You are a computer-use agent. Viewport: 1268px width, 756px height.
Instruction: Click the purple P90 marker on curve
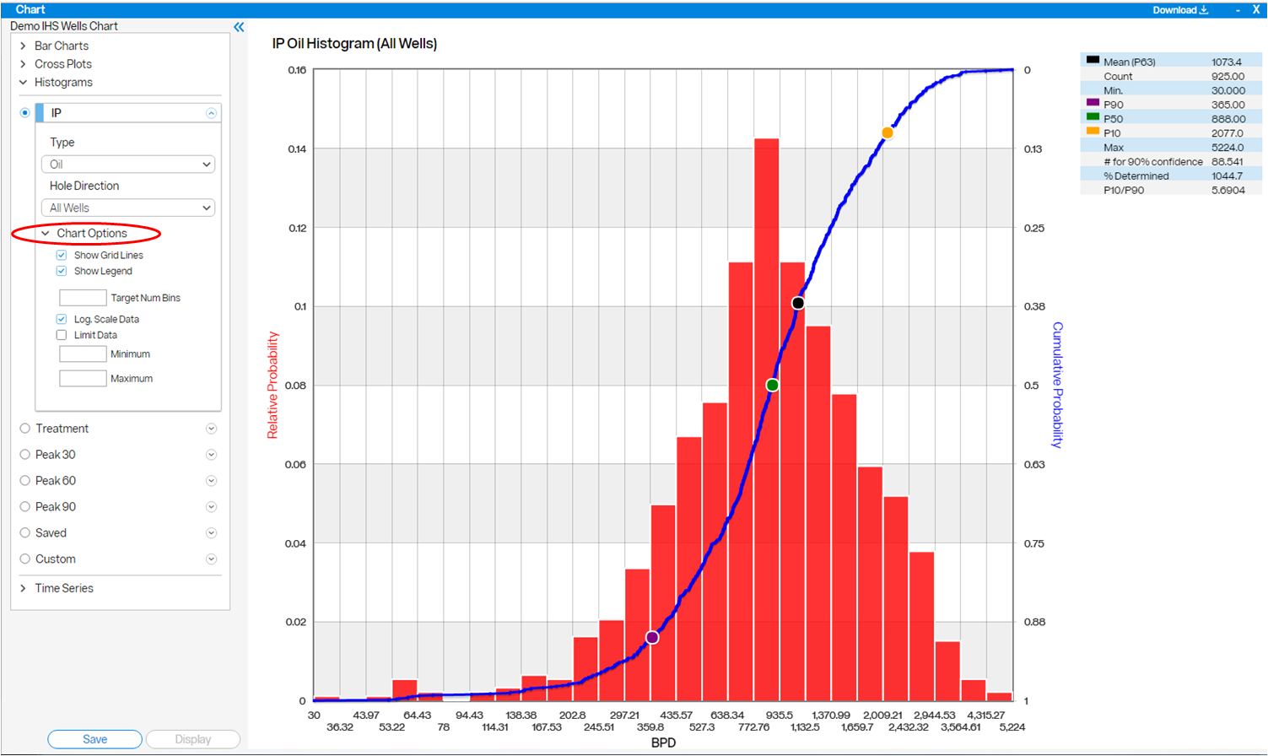pos(652,638)
